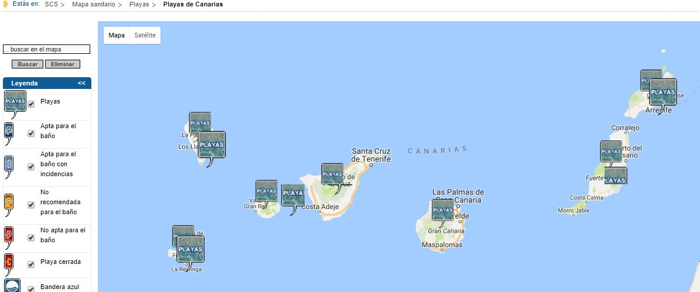Open the Playas marker near Arrecife

coord(663,92)
